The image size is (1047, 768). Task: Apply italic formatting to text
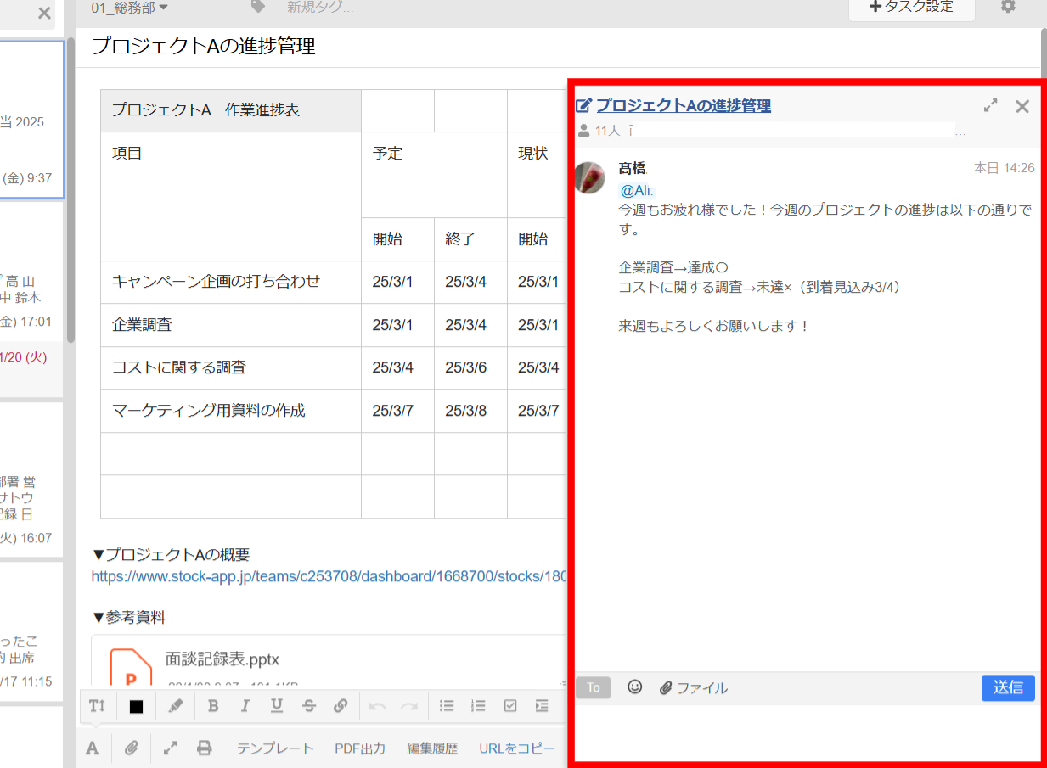pos(245,705)
